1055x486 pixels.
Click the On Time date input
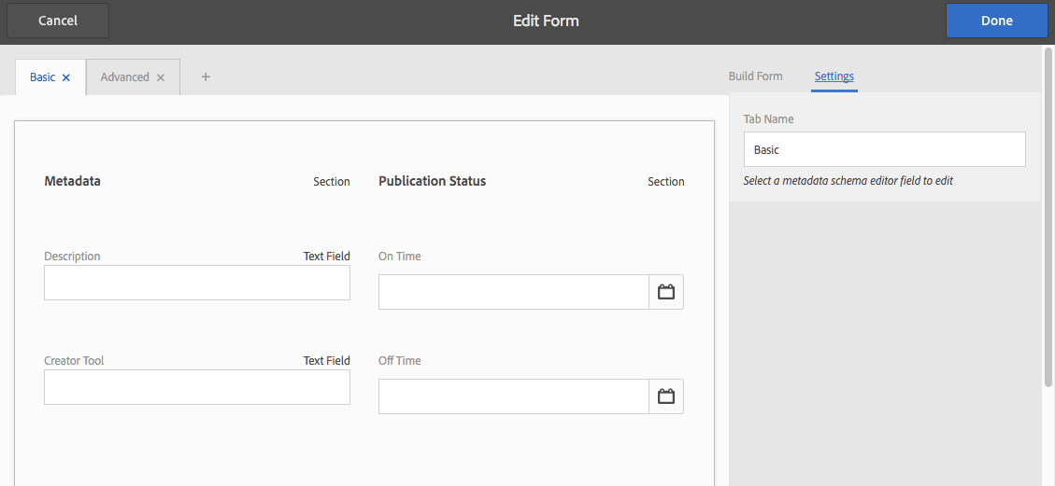[x=513, y=292]
